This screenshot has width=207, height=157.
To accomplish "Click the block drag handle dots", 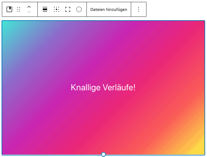I will [x=19, y=9].
